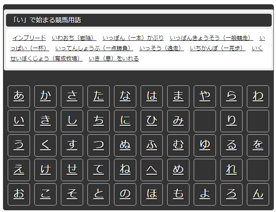Select the ね kana button
Screen dimensions: 276x212
(x=125, y=170)
